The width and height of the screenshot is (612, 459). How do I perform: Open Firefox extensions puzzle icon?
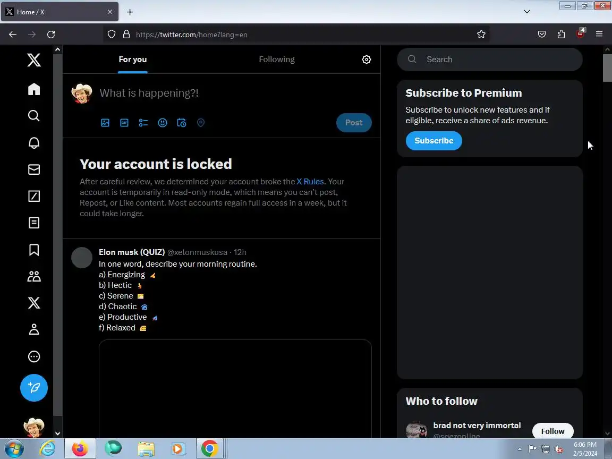561,35
